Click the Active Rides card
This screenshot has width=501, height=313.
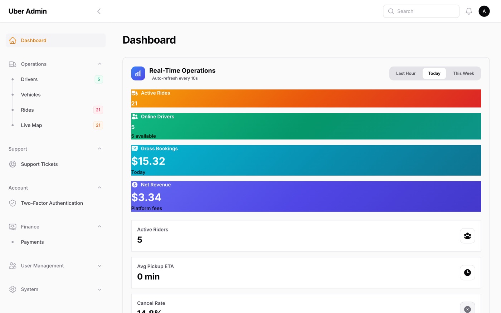306,98
